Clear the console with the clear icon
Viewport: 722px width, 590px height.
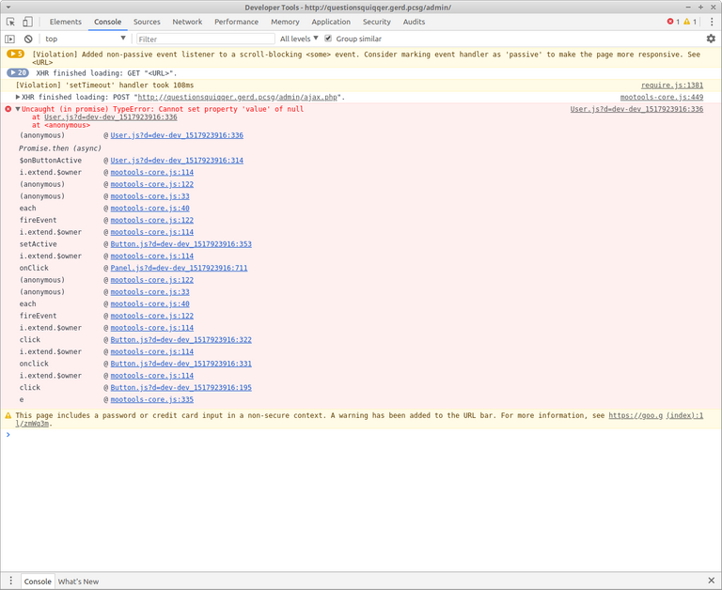[28, 39]
